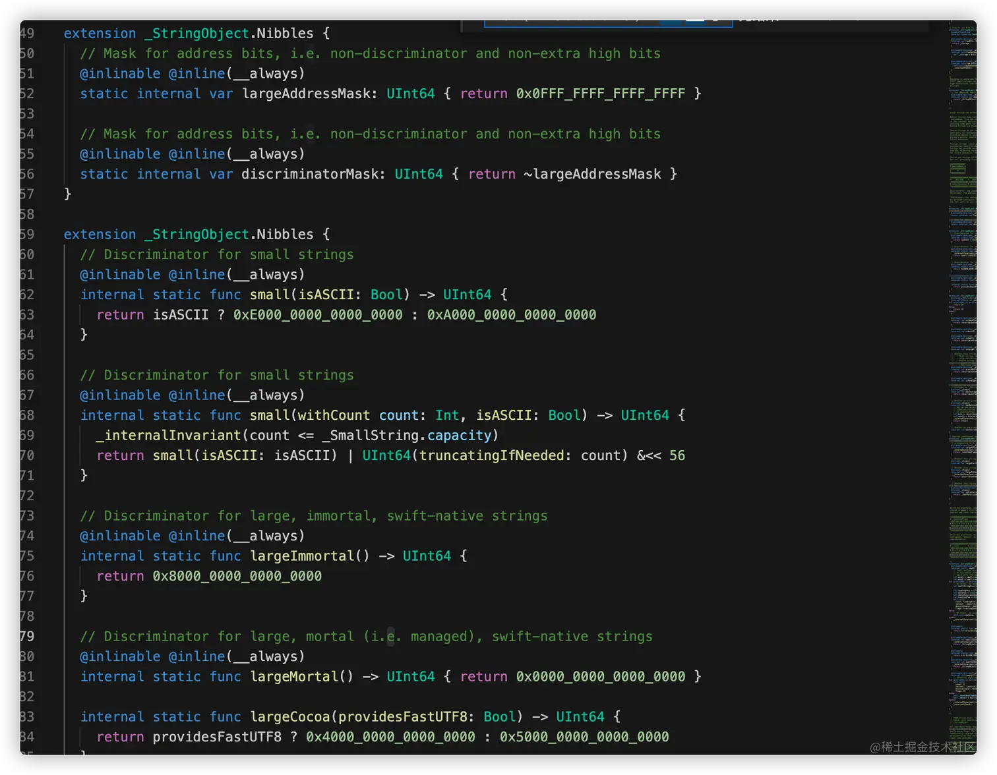Click the largeImmortal function name
The width and height of the screenshot is (997, 775).
303,556
